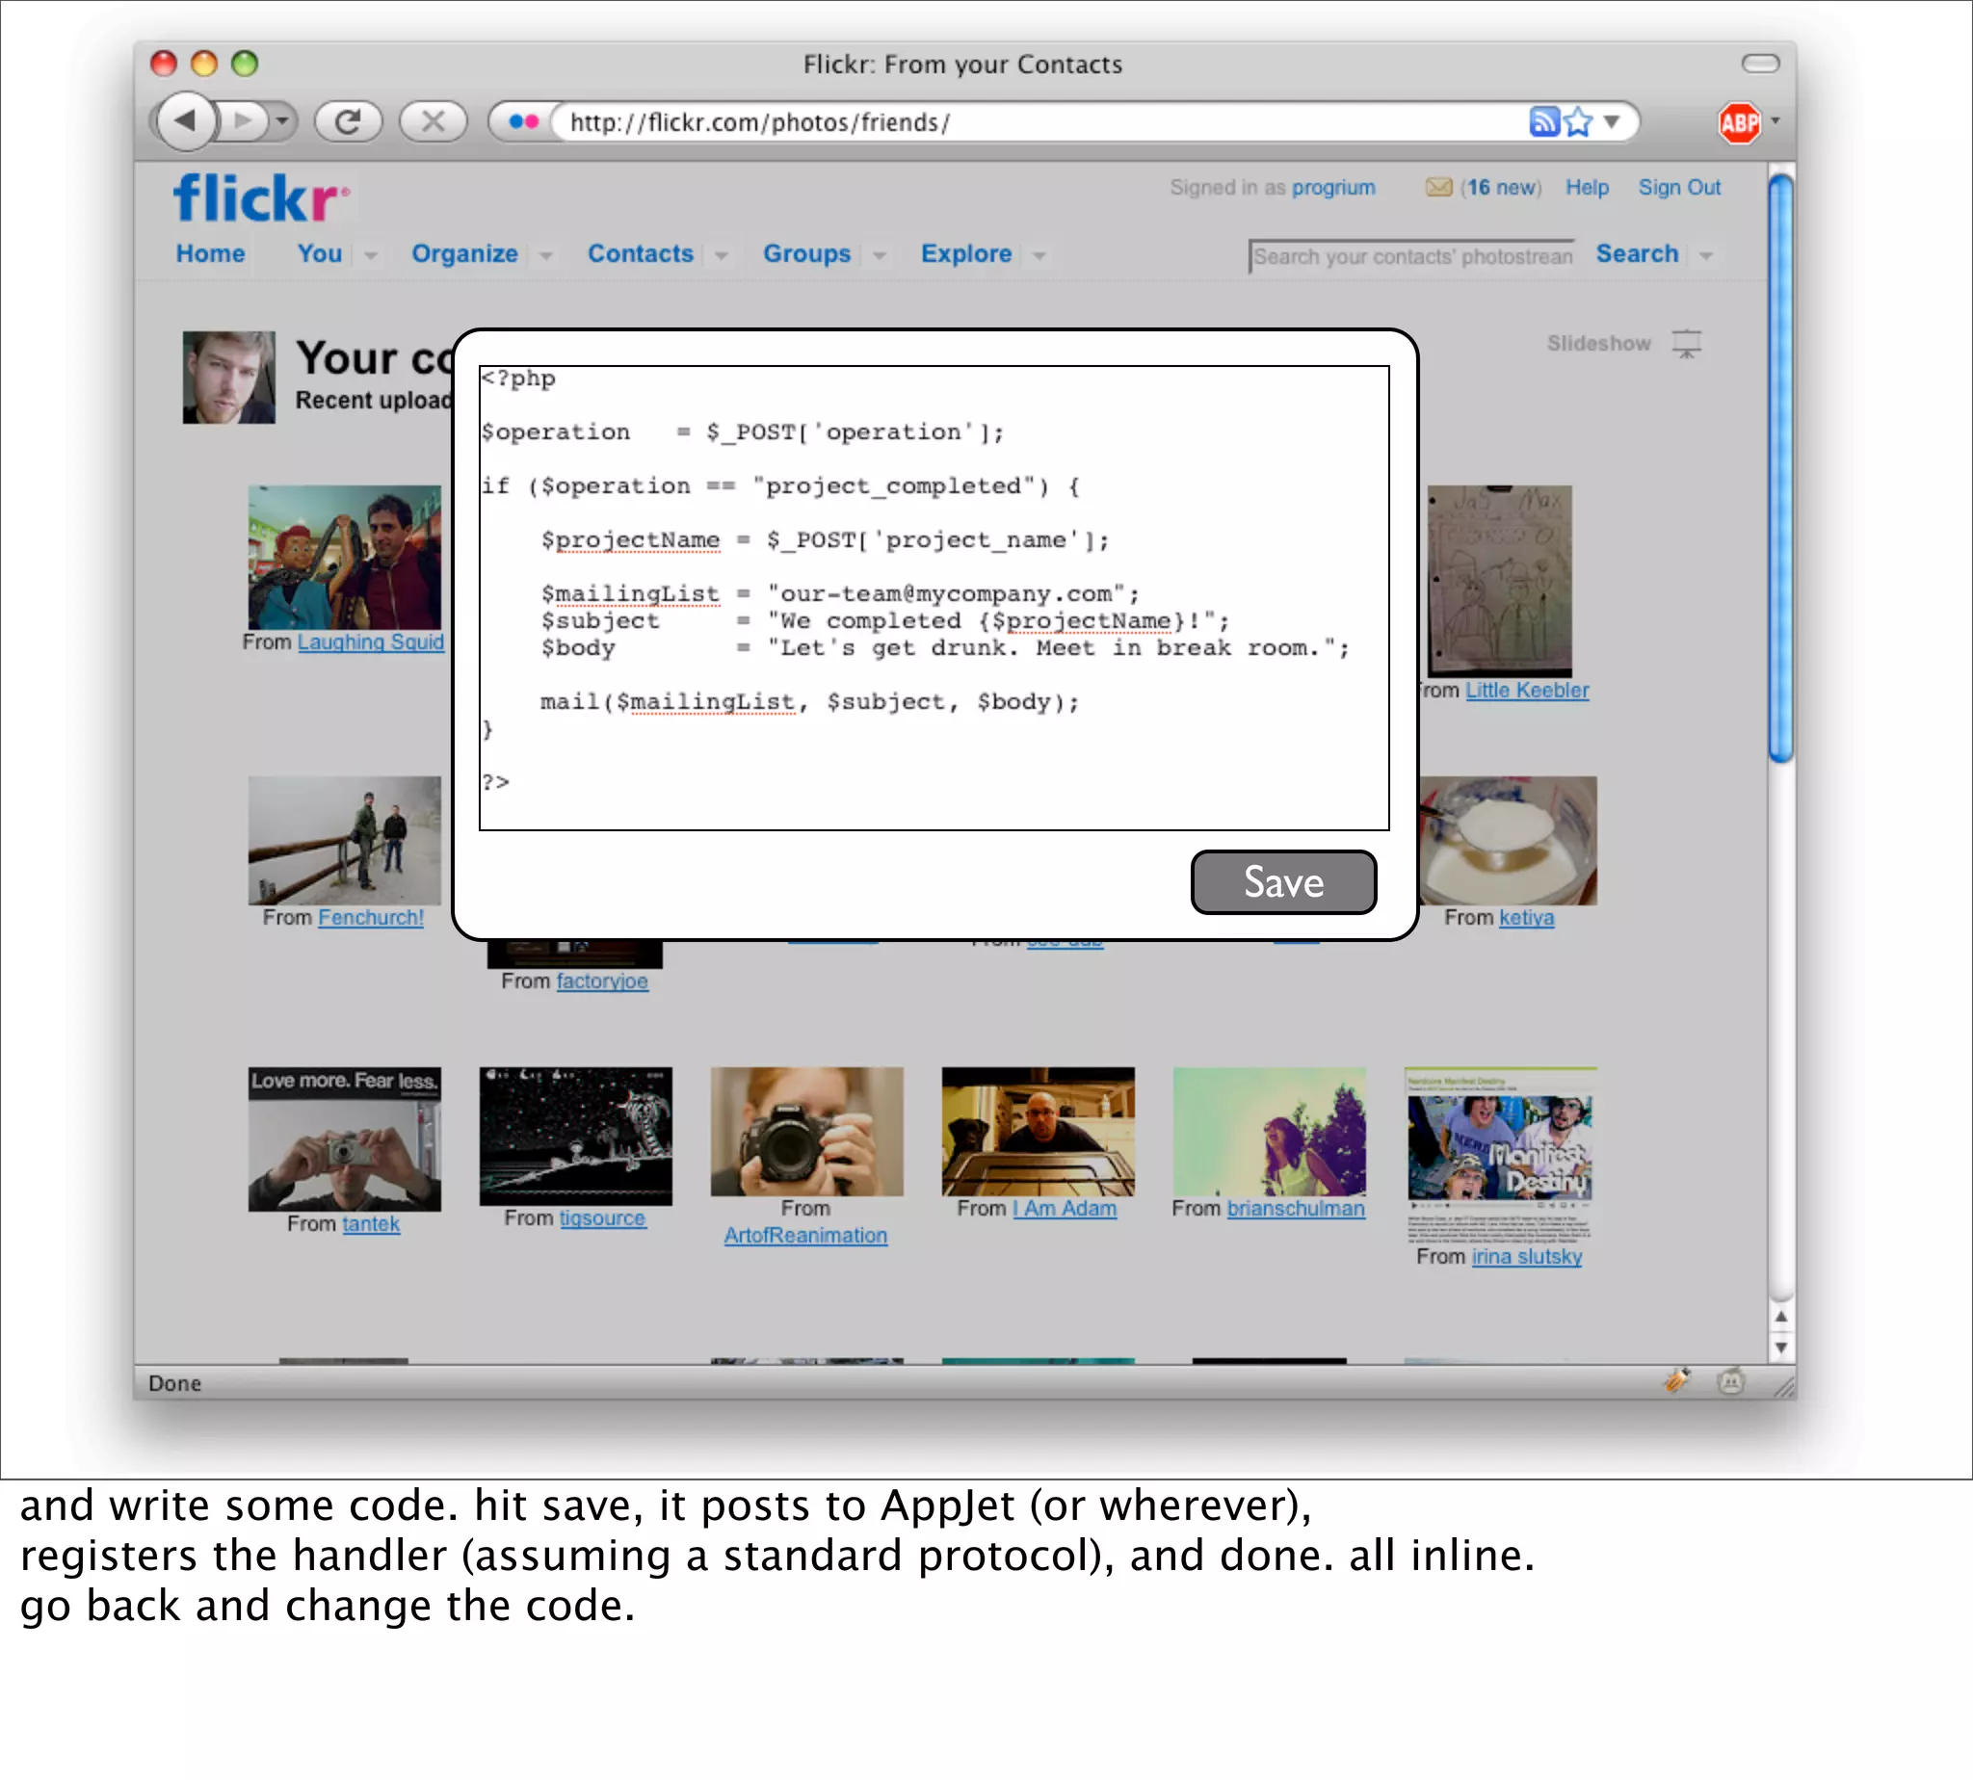This screenshot has height=1780, width=1973.
Task: Click the tantek link
Action: 371,1223
